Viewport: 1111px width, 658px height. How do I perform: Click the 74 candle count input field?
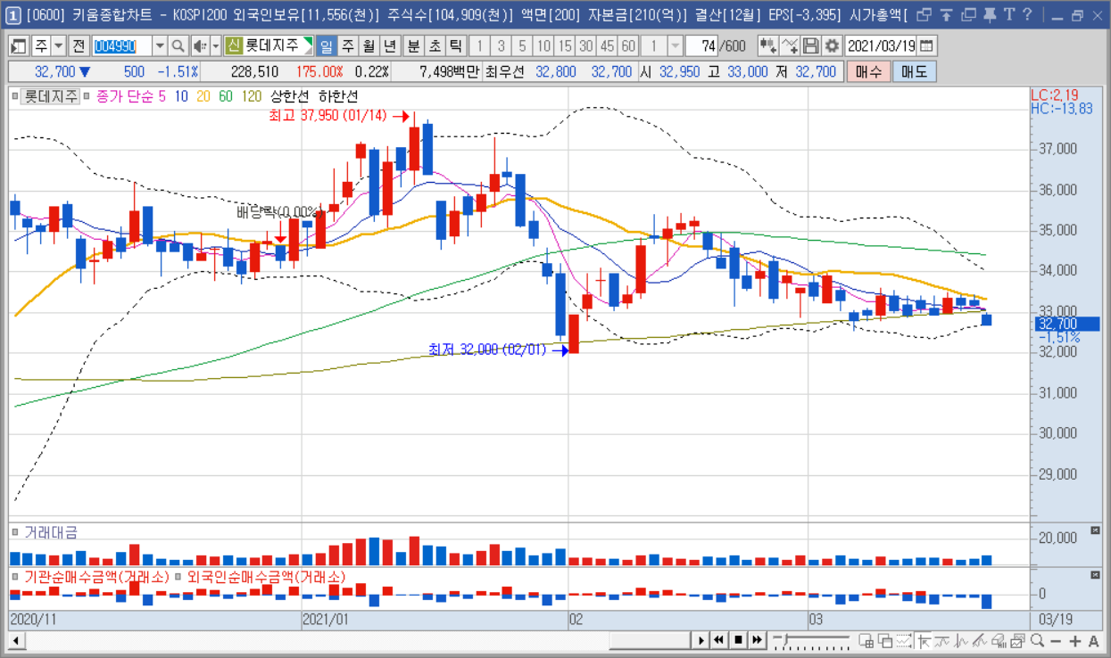click(701, 46)
